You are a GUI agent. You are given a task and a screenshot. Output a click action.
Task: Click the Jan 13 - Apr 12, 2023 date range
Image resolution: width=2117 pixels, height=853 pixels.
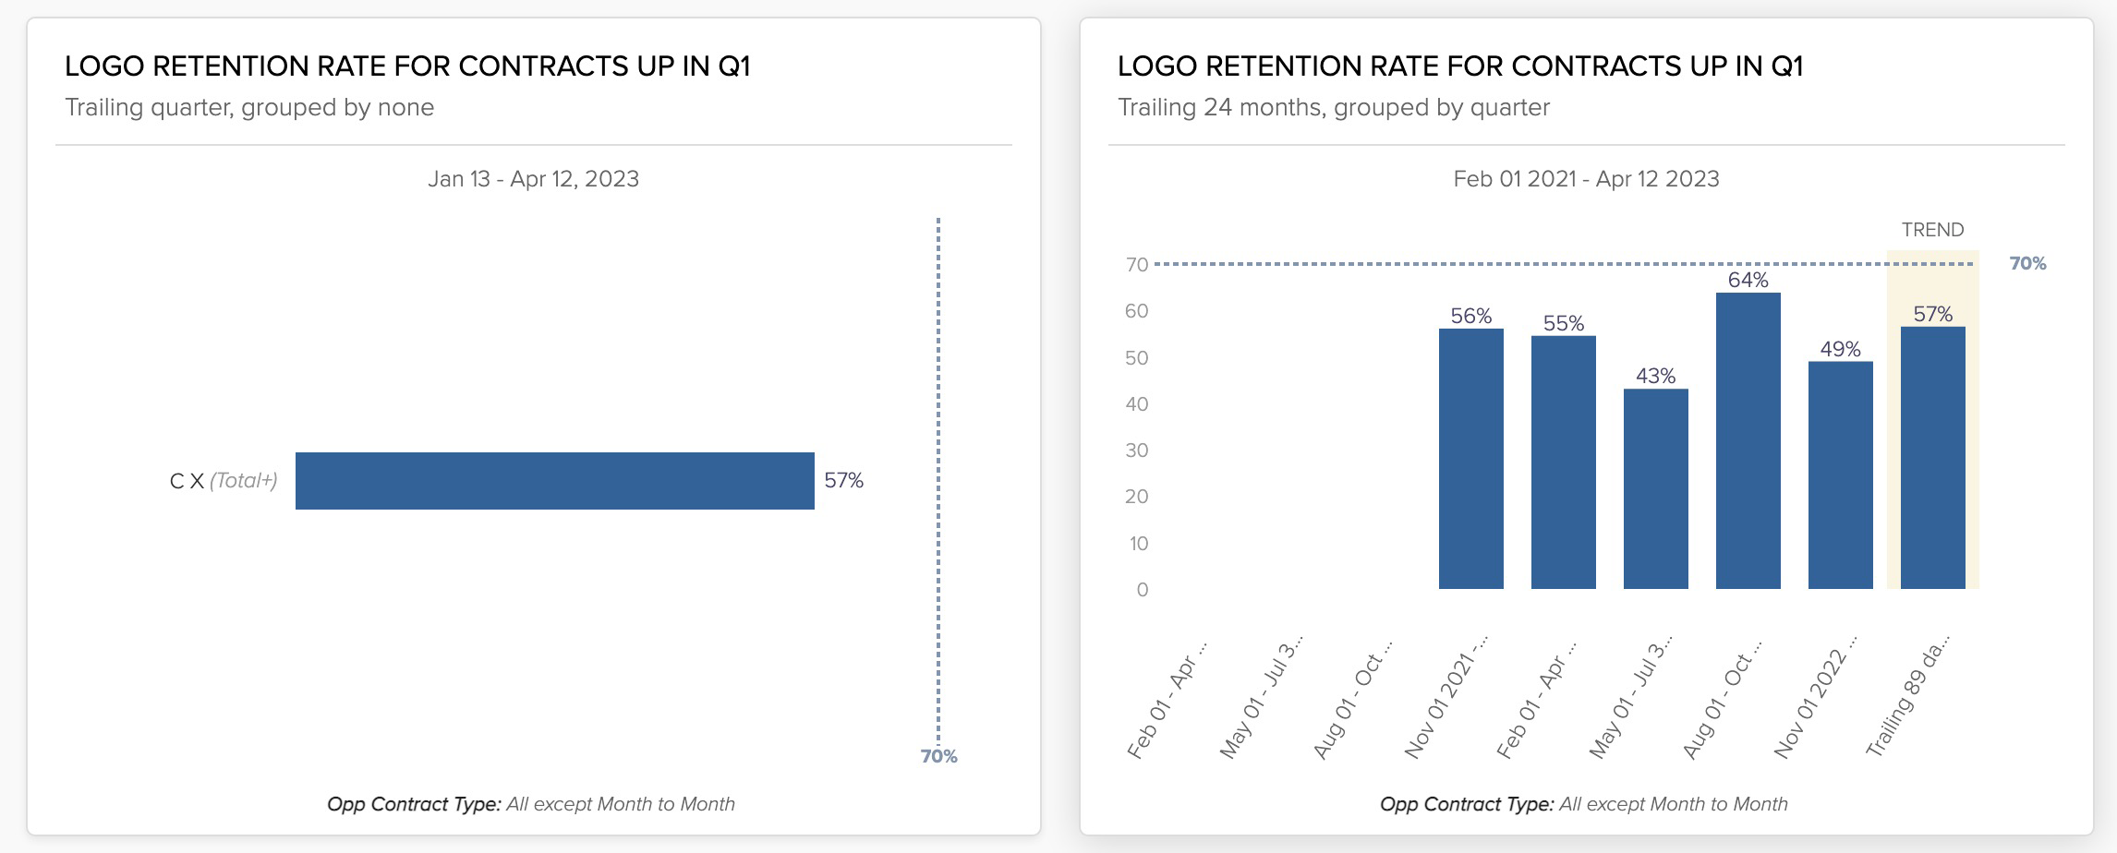[x=533, y=179]
